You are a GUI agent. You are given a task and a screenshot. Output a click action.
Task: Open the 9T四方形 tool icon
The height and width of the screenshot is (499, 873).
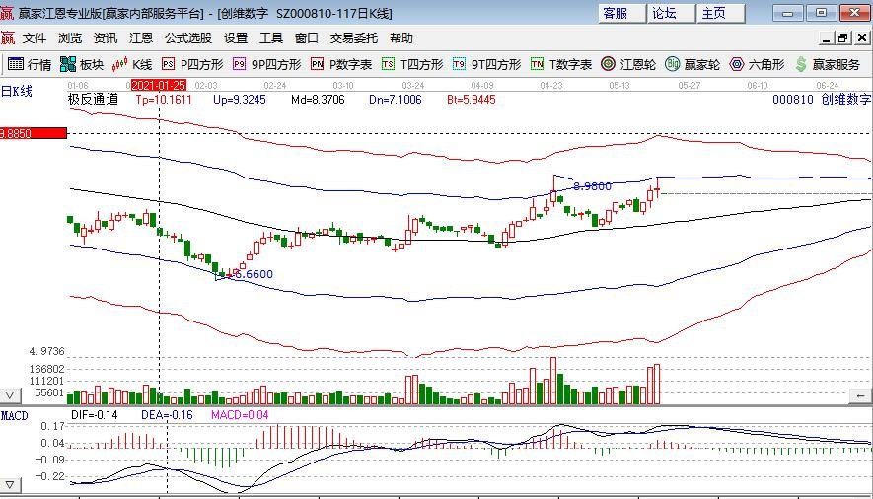486,64
